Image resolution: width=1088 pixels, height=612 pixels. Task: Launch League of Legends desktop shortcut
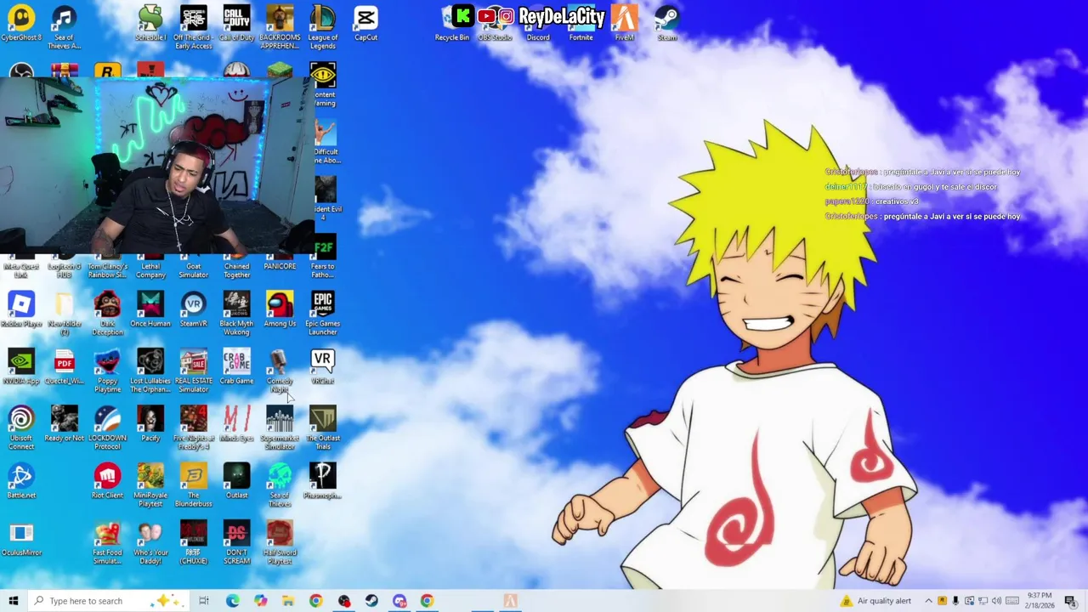tap(323, 27)
